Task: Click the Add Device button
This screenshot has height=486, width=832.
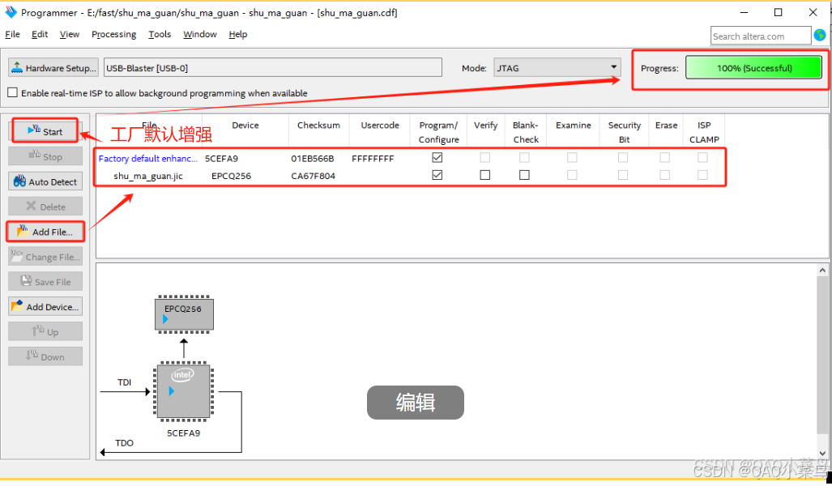Action: tap(45, 307)
